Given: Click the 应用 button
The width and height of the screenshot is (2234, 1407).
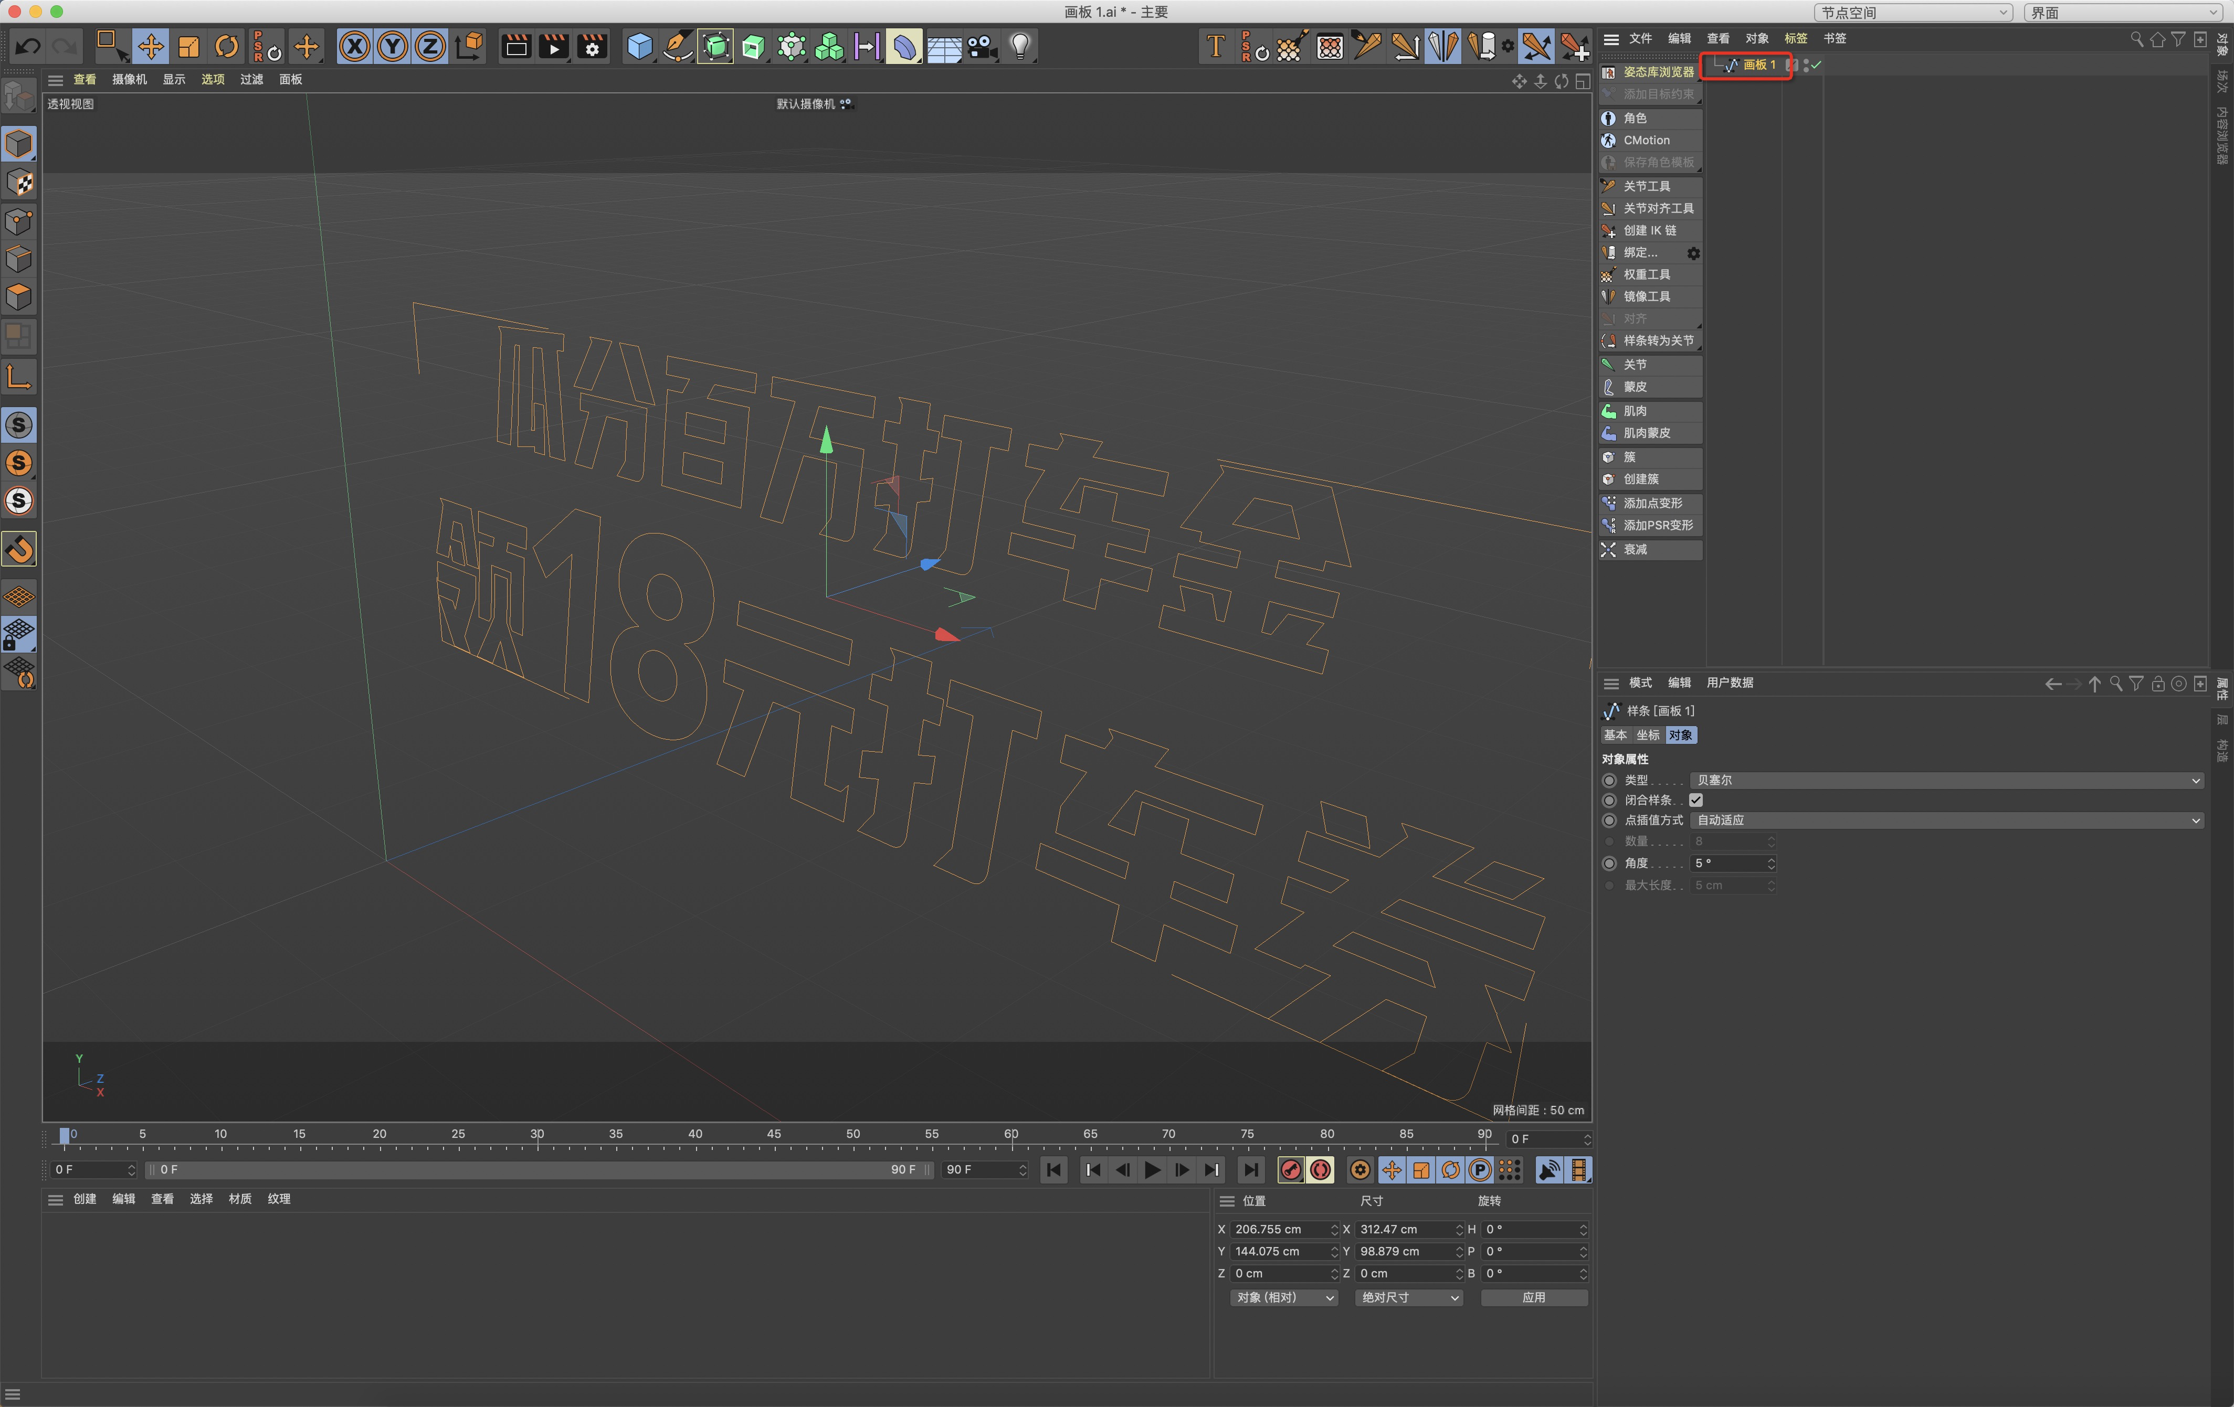Looking at the screenshot, I should [x=1534, y=1297].
